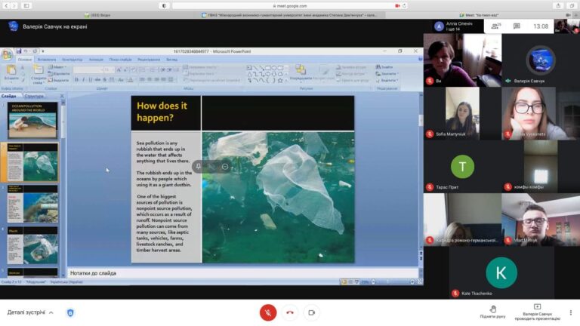Open Meet more options three dots
This screenshot has height=326, width=580.
[x=571, y=312]
